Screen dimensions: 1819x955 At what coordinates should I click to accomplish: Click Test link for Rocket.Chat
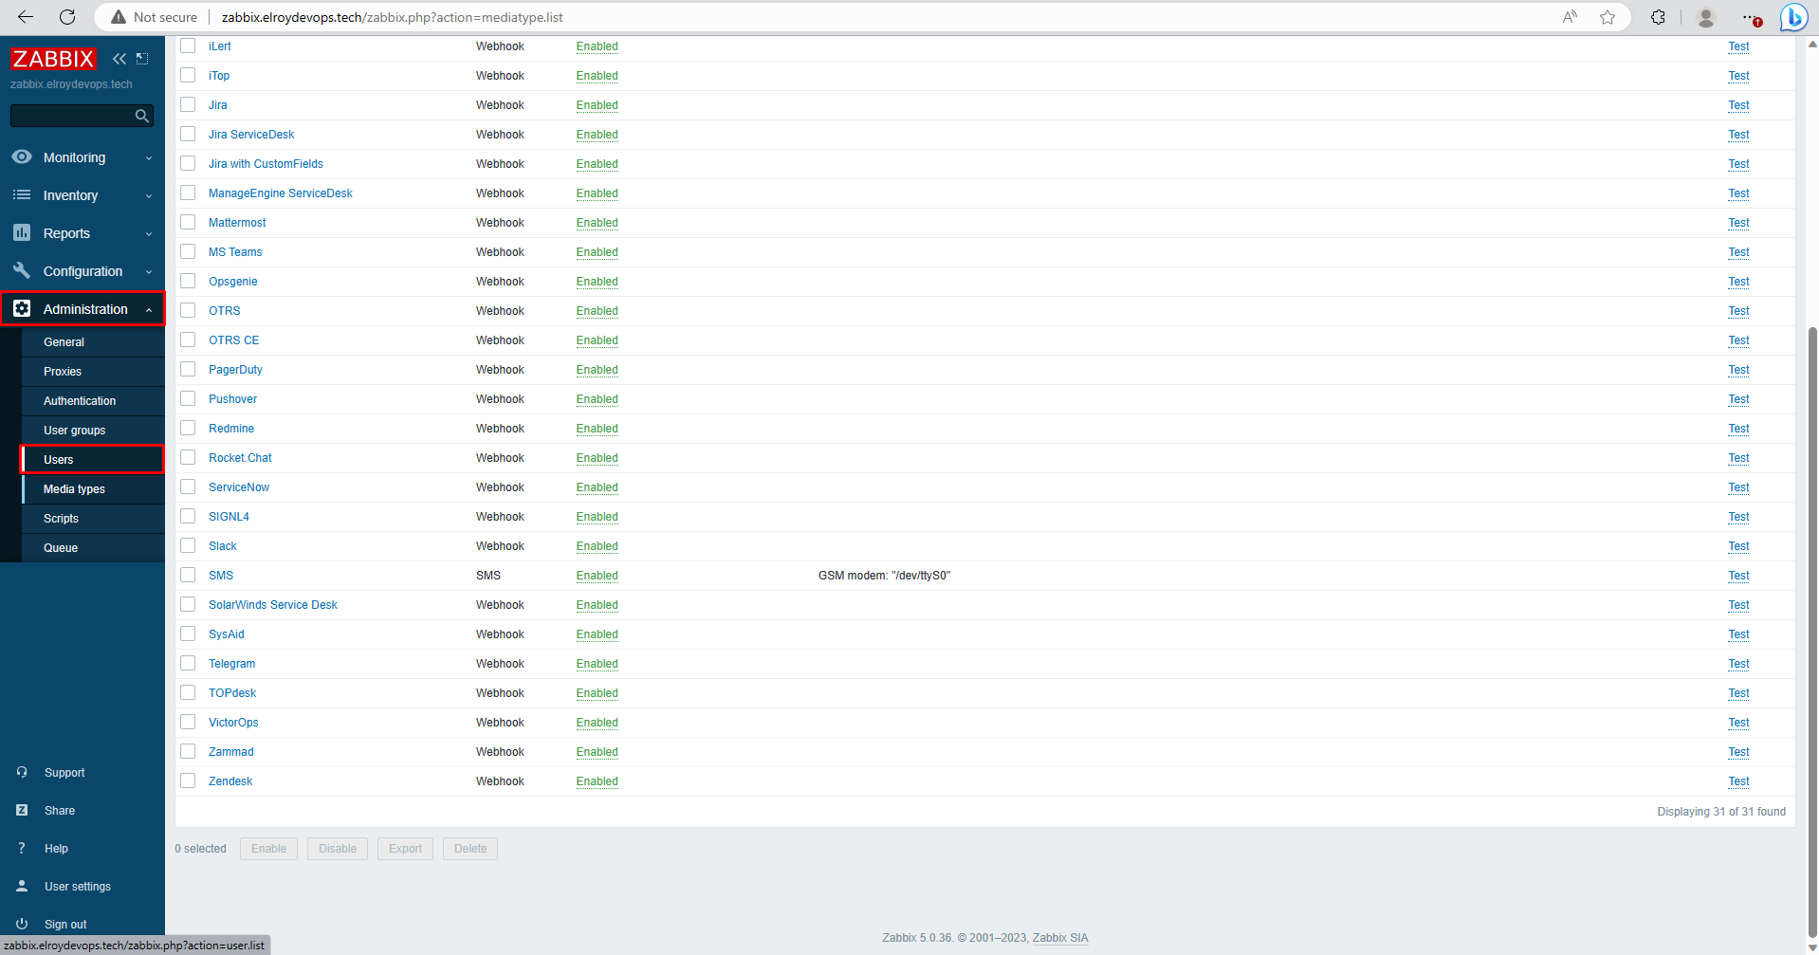[x=1738, y=458]
